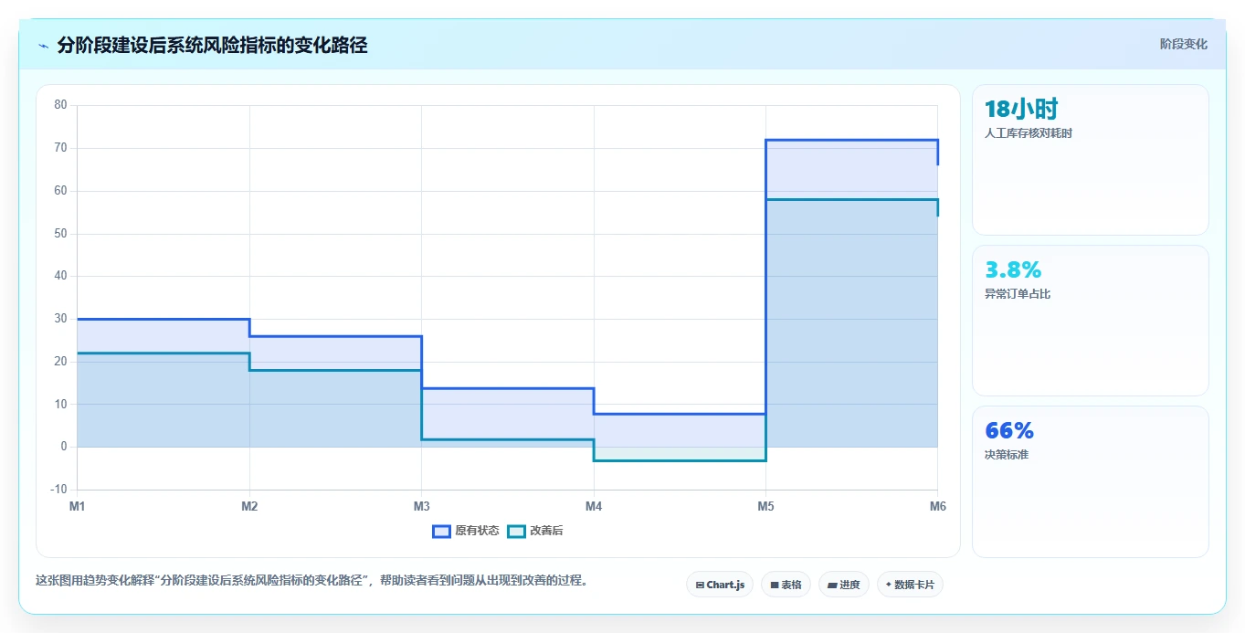Open the 66% data card

(1091, 481)
